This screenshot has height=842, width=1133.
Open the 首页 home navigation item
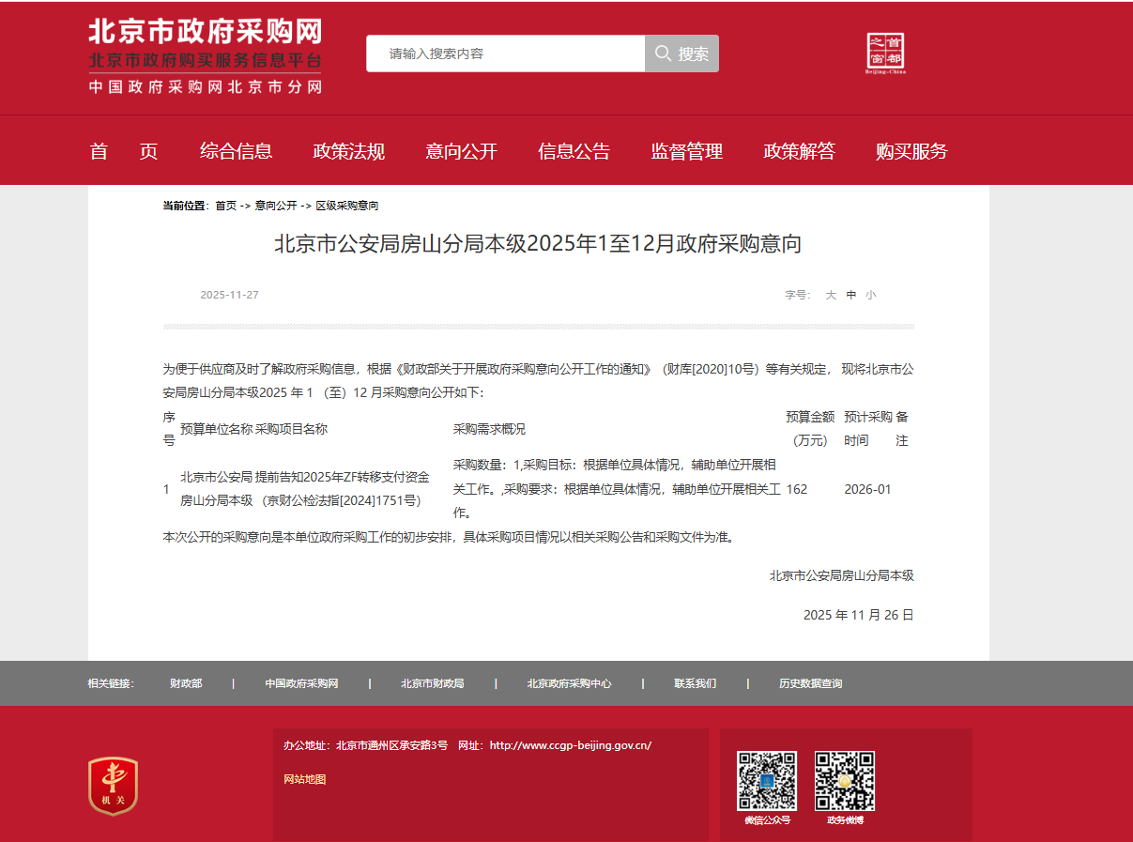(124, 151)
